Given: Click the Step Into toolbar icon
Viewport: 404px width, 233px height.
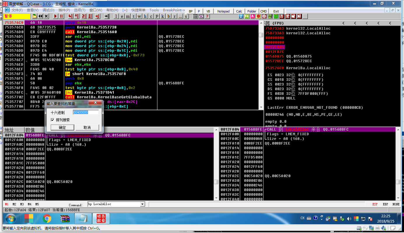Looking at the screenshot, I should (x=71, y=16).
